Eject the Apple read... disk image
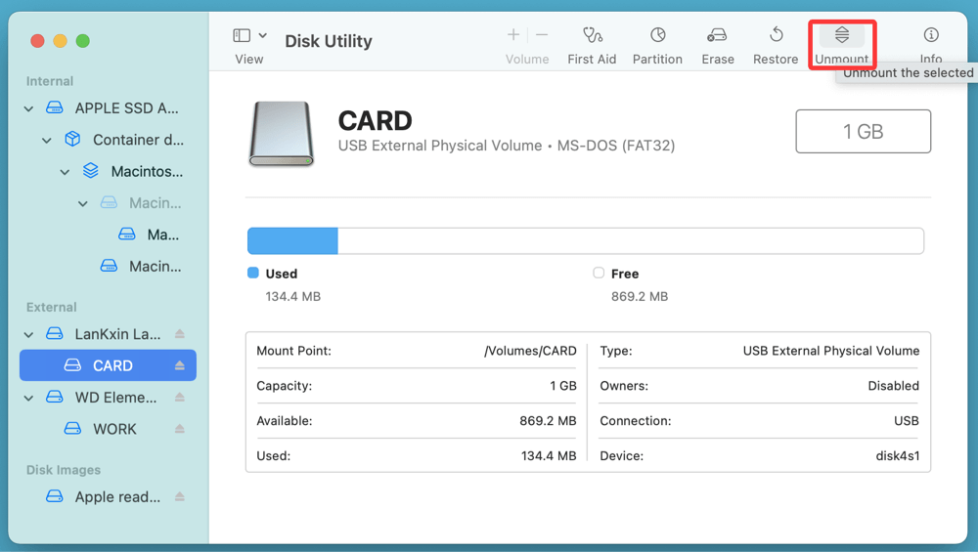978x552 pixels. [180, 496]
